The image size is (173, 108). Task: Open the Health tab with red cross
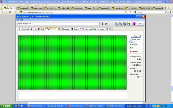[x=41, y=29]
